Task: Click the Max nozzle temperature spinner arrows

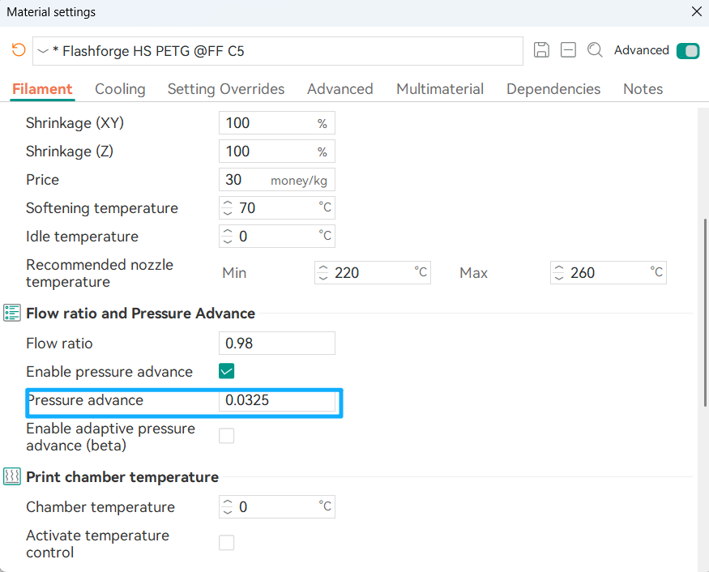Action: point(560,273)
